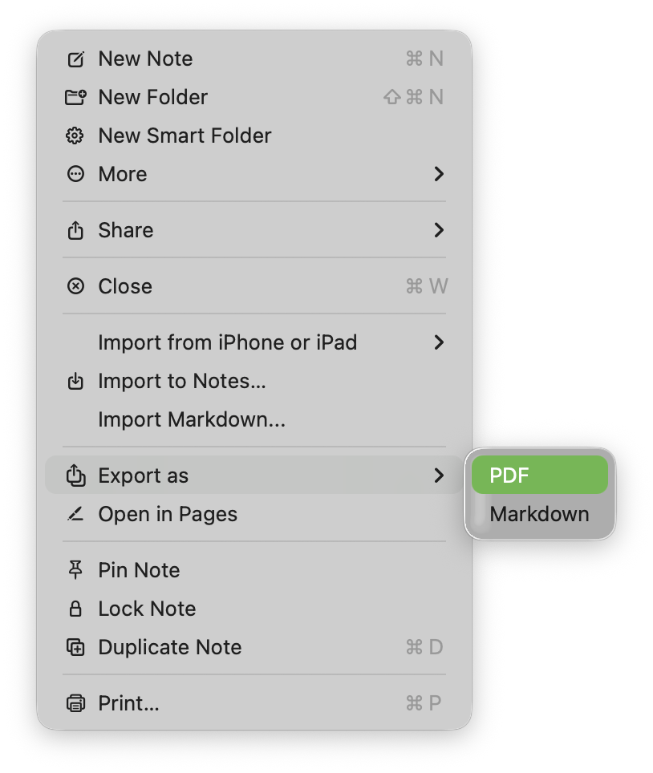Expand the Export as submenu chevron
Image resolution: width=653 pixels, height=773 pixels.
coord(439,476)
